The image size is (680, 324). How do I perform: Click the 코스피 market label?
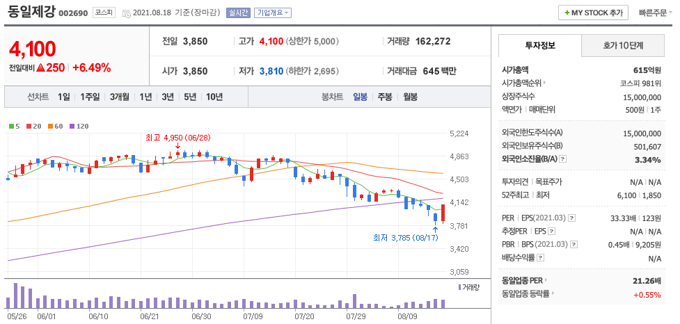tap(104, 13)
